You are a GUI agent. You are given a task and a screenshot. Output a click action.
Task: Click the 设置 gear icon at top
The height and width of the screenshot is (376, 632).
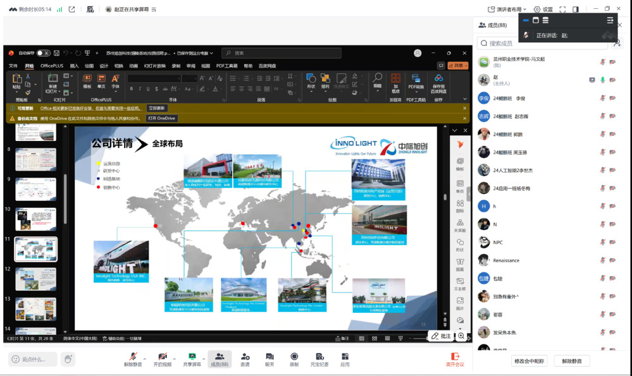pyautogui.click(x=537, y=9)
